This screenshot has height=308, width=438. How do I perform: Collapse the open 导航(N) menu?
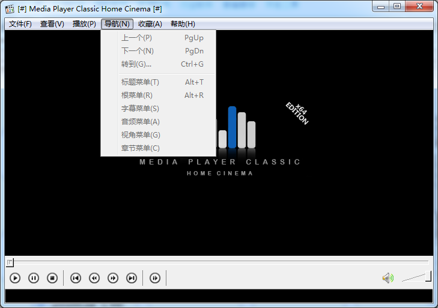pyautogui.click(x=117, y=24)
